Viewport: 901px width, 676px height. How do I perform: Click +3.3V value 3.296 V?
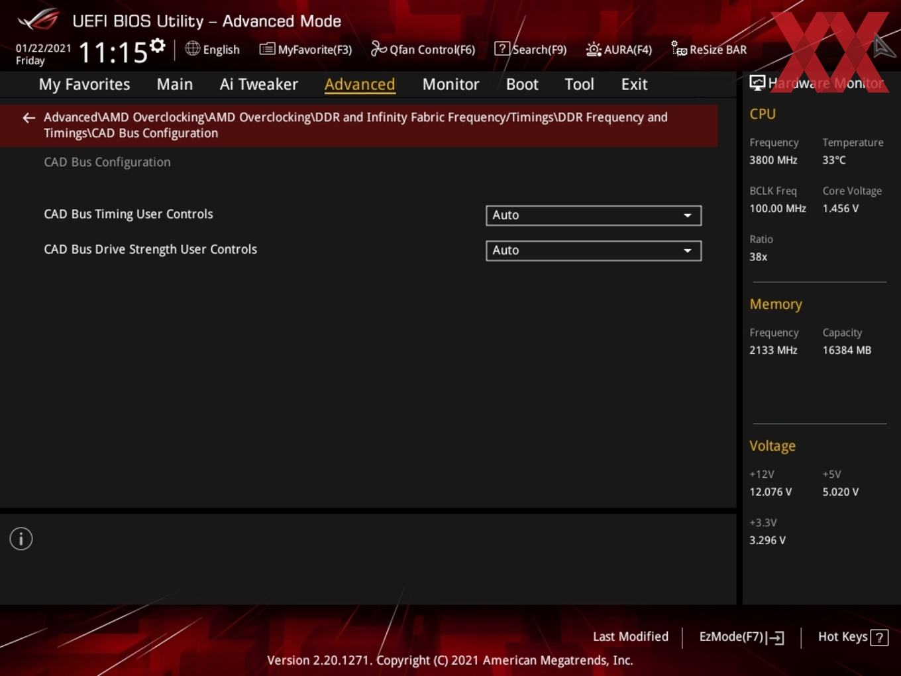pos(767,540)
